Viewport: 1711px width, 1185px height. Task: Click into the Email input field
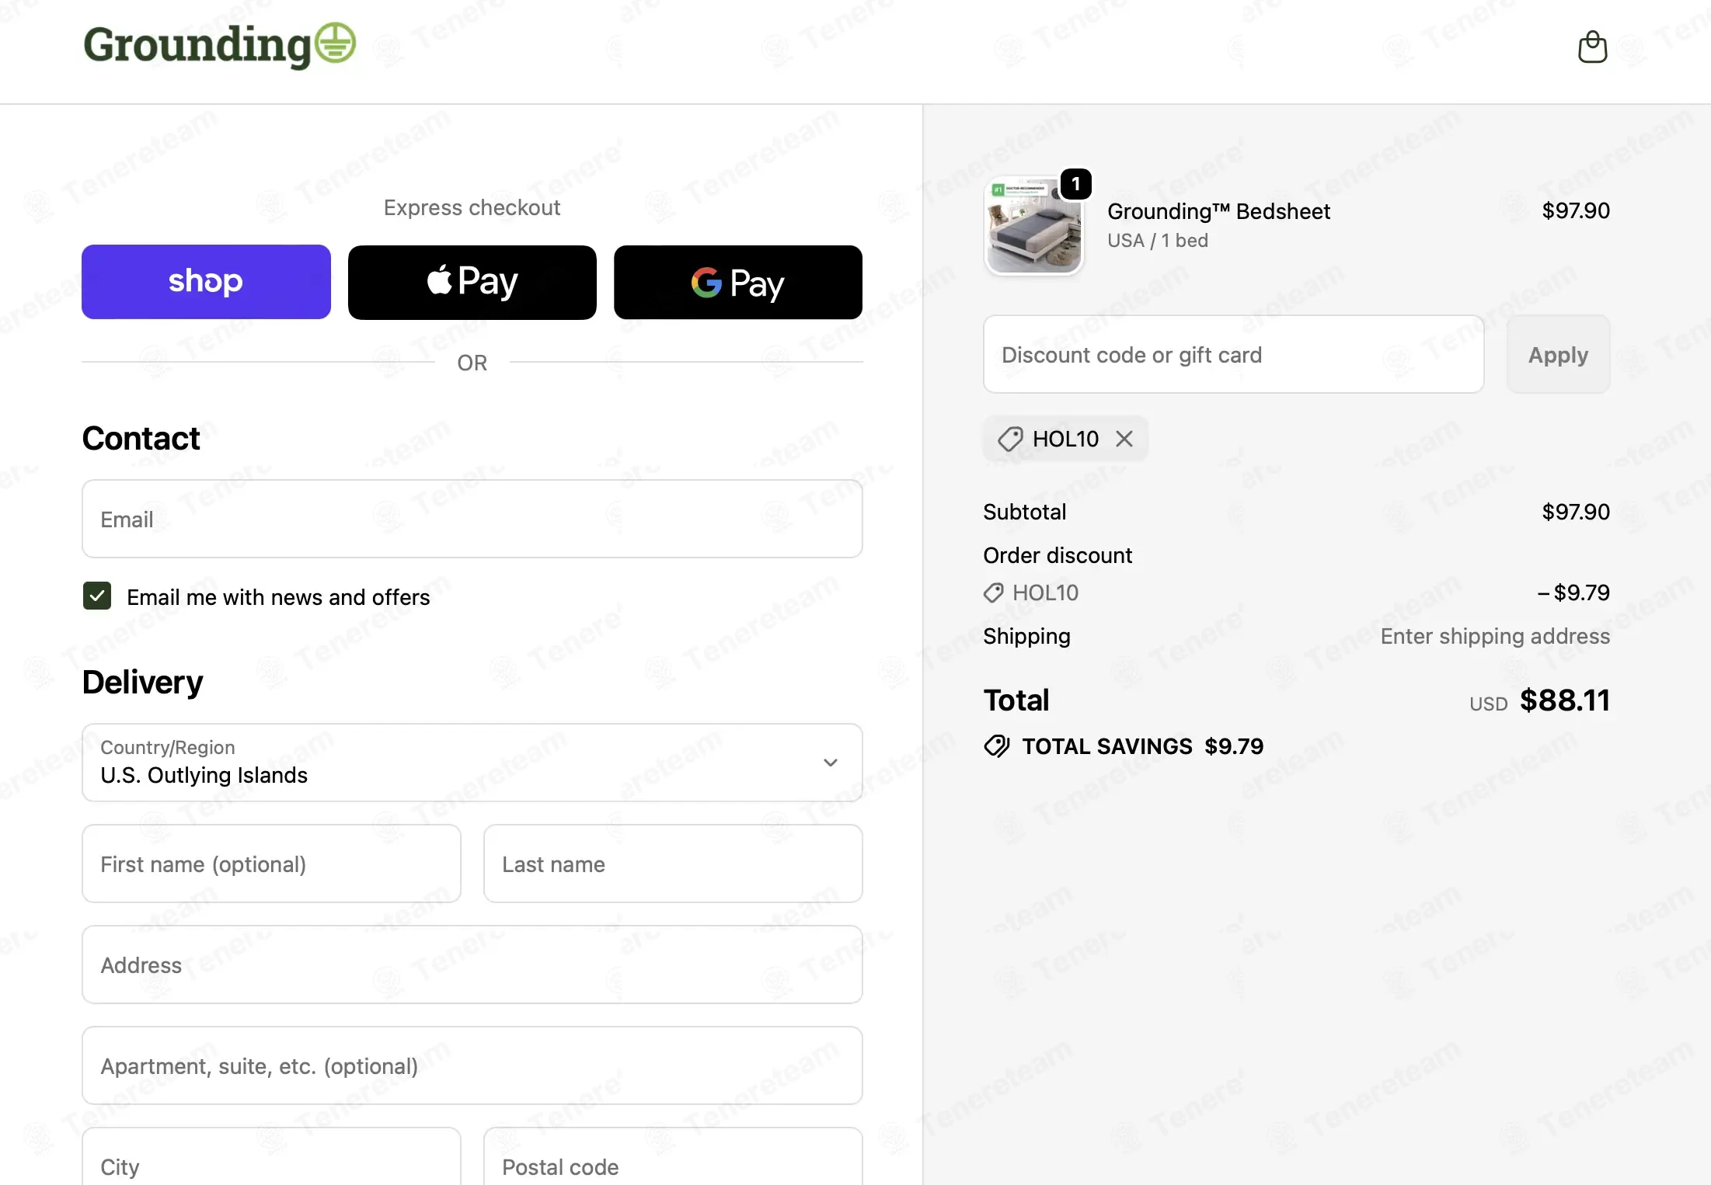click(x=472, y=519)
